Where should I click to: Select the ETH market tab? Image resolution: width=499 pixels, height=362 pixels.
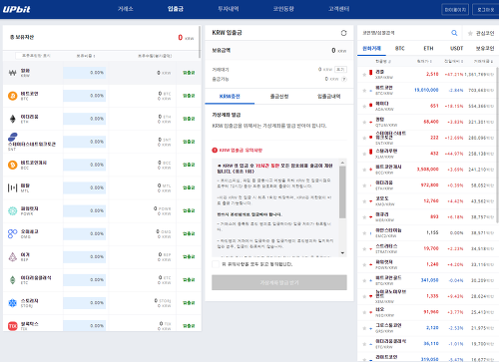click(x=428, y=49)
